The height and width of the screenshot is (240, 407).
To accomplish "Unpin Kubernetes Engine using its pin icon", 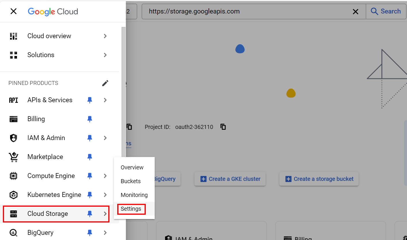I will point(90,195).
